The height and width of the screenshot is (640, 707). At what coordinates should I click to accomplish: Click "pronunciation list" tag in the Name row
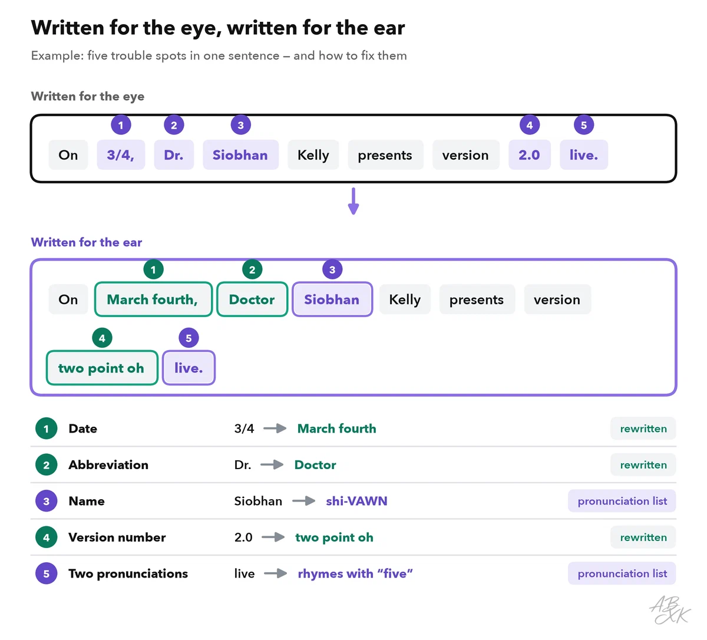tap(622, 501)
